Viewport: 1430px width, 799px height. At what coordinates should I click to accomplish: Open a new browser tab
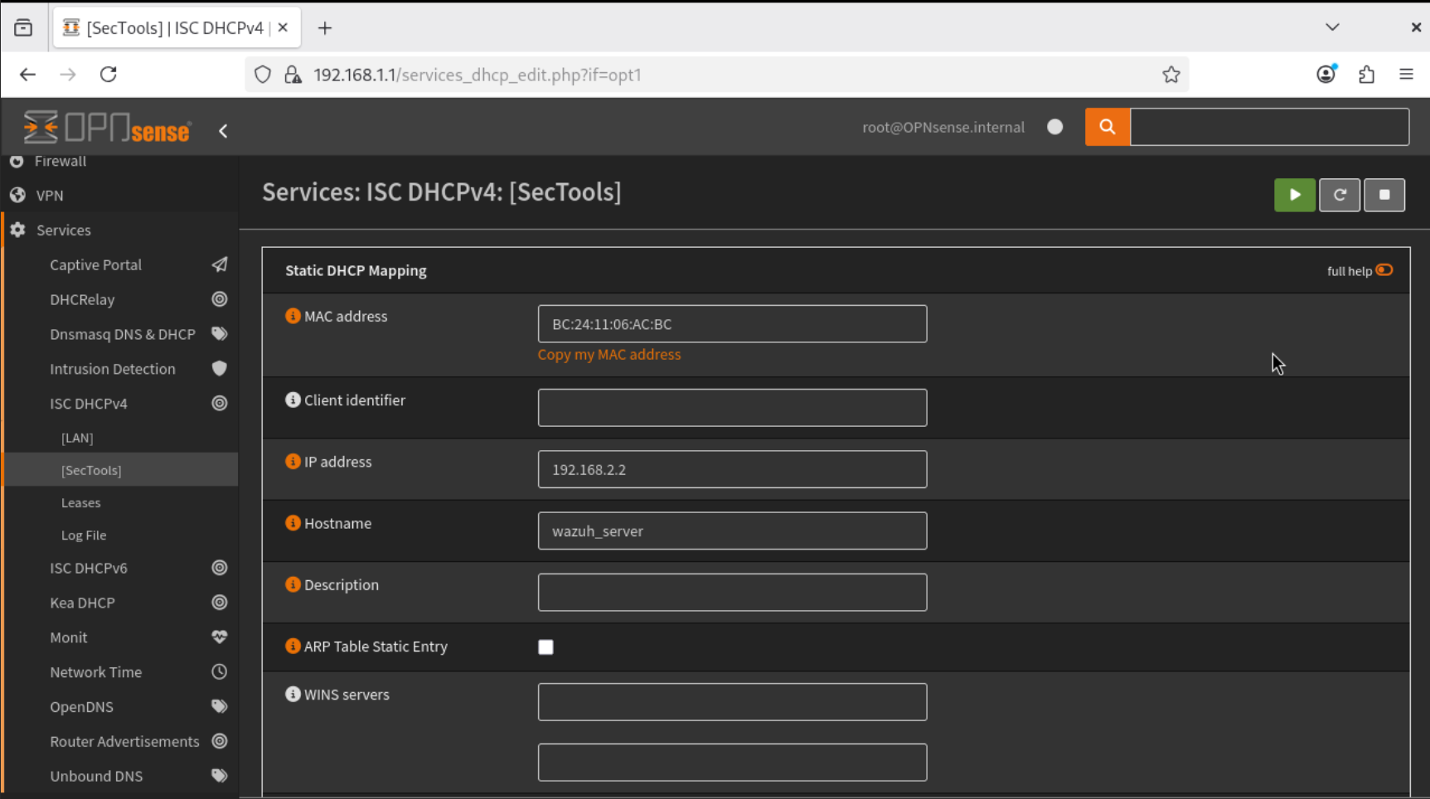tap(325, 28)
